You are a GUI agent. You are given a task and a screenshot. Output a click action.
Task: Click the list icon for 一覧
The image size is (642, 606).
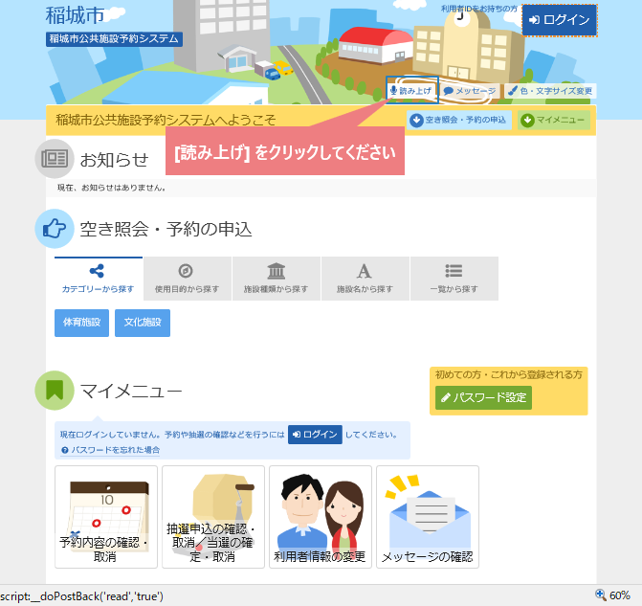[454, 271]
